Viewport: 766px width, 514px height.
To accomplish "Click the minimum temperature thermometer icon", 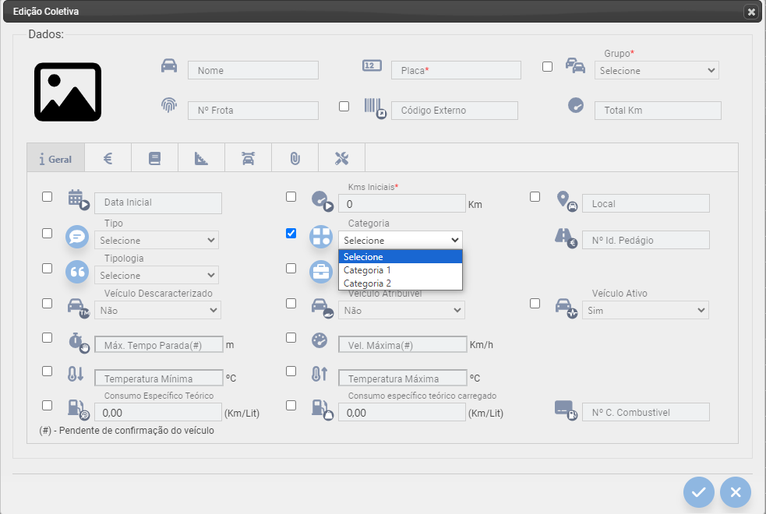I will [76, 374].
